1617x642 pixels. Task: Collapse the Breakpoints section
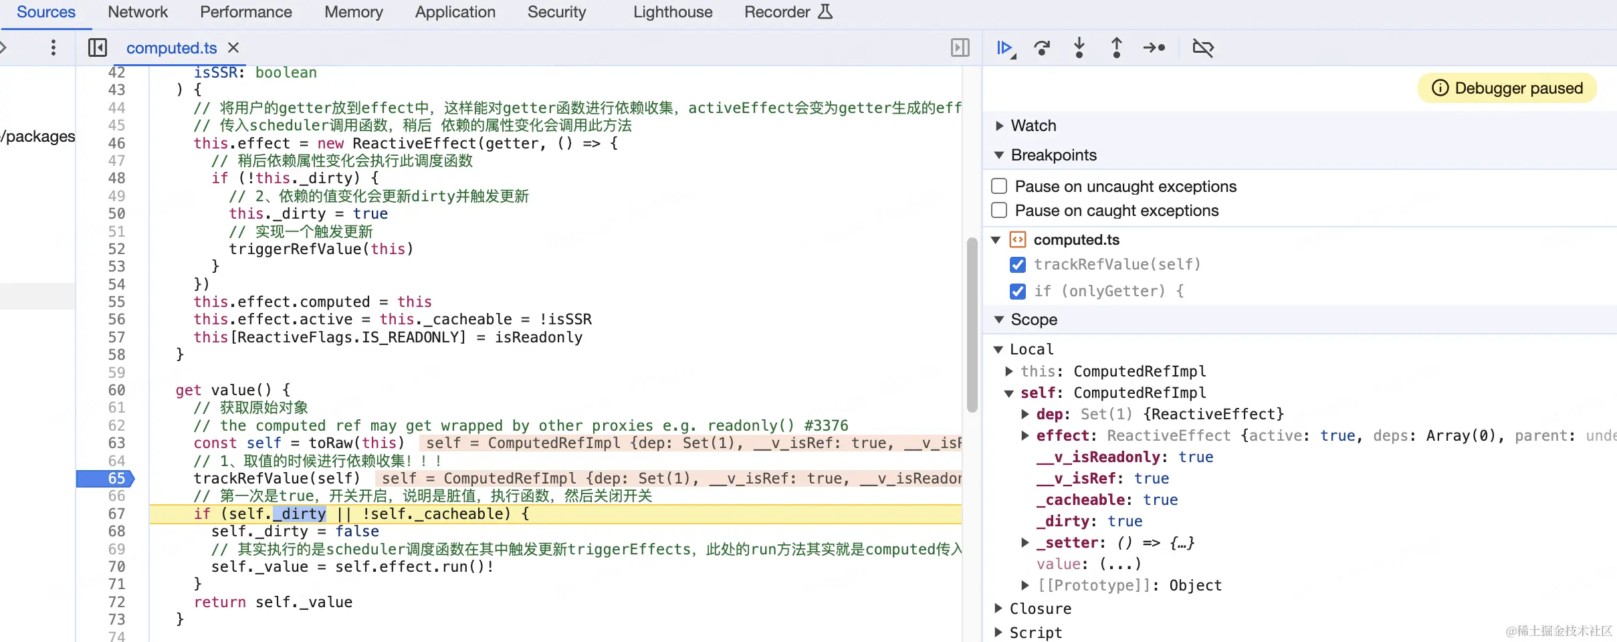(x=999, y=155)
